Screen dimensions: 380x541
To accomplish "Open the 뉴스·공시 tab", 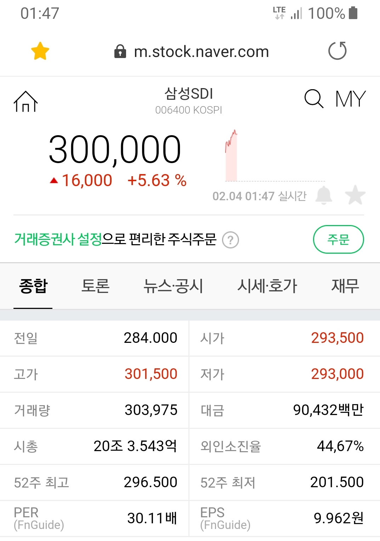I will 173,286.
